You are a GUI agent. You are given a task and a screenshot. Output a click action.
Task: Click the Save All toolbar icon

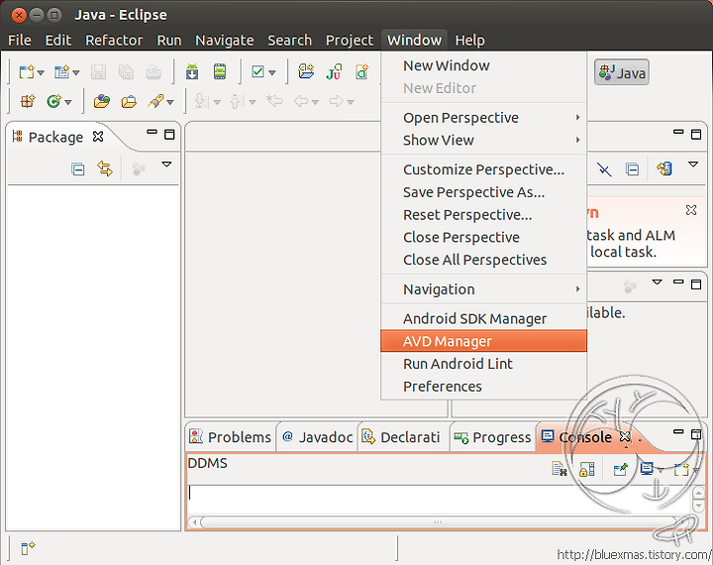coord(126,72)
